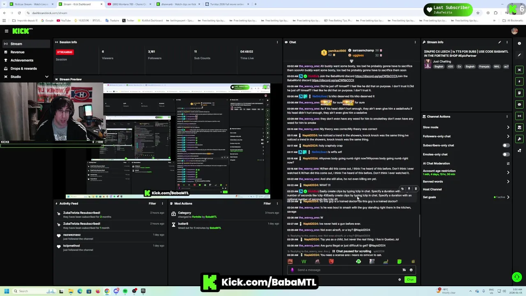Expand Set goals chevron
This screenshot has width=526, height=296.
[x=508, y=197]
